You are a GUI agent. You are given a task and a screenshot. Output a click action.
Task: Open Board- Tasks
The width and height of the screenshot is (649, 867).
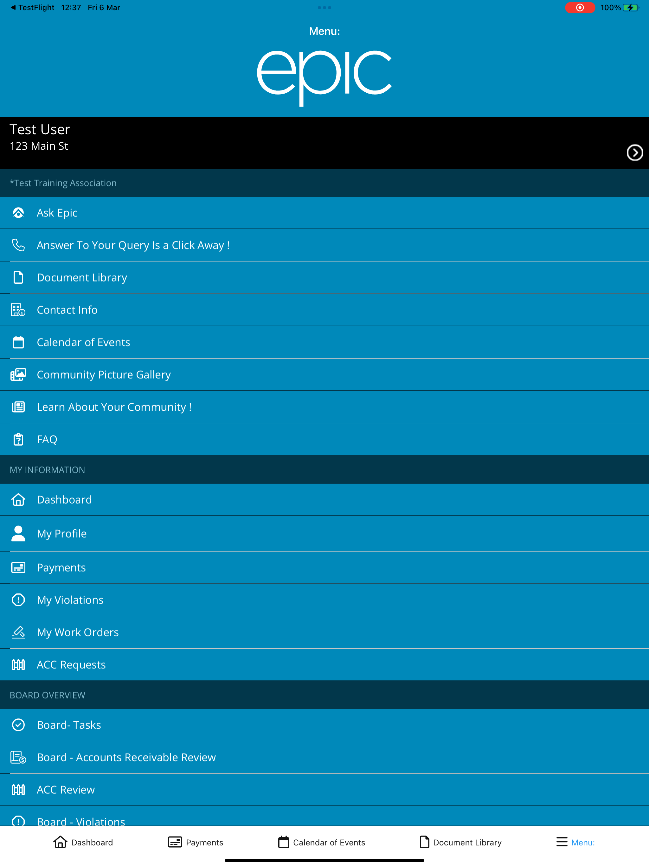point(324,725)
